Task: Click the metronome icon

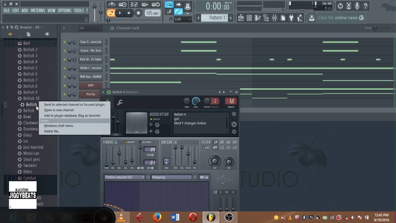Action: pyautogui.click(x=112, y=4)
